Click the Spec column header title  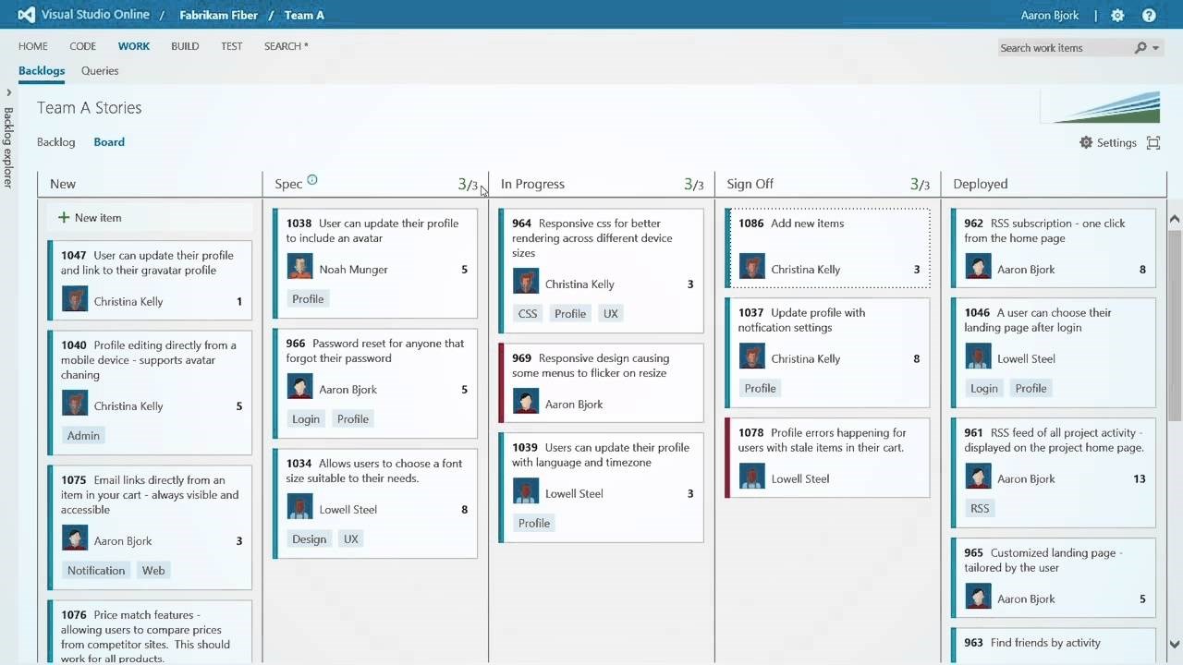point(288,184)
